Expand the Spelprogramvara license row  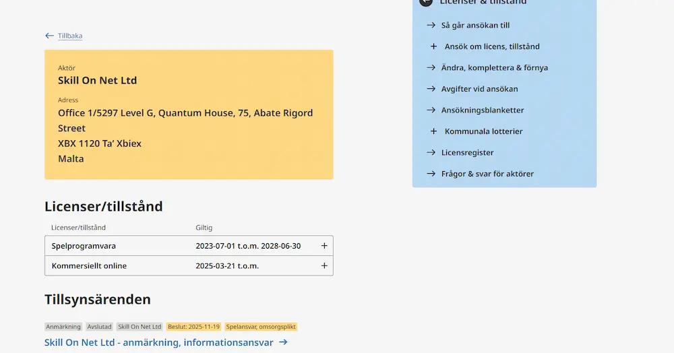click(x=324, y=246)
